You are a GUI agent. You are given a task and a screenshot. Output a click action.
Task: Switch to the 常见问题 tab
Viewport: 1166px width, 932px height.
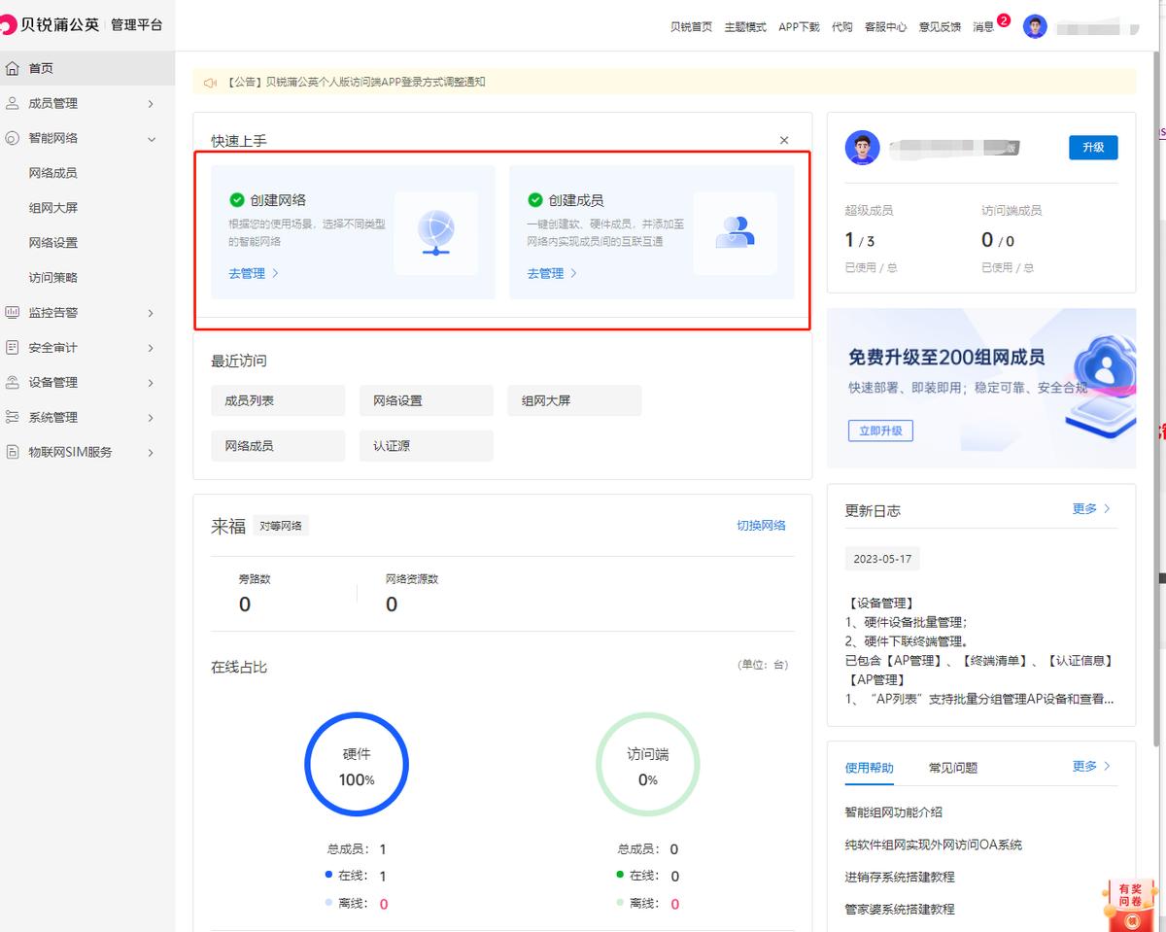tap(953, 767)
